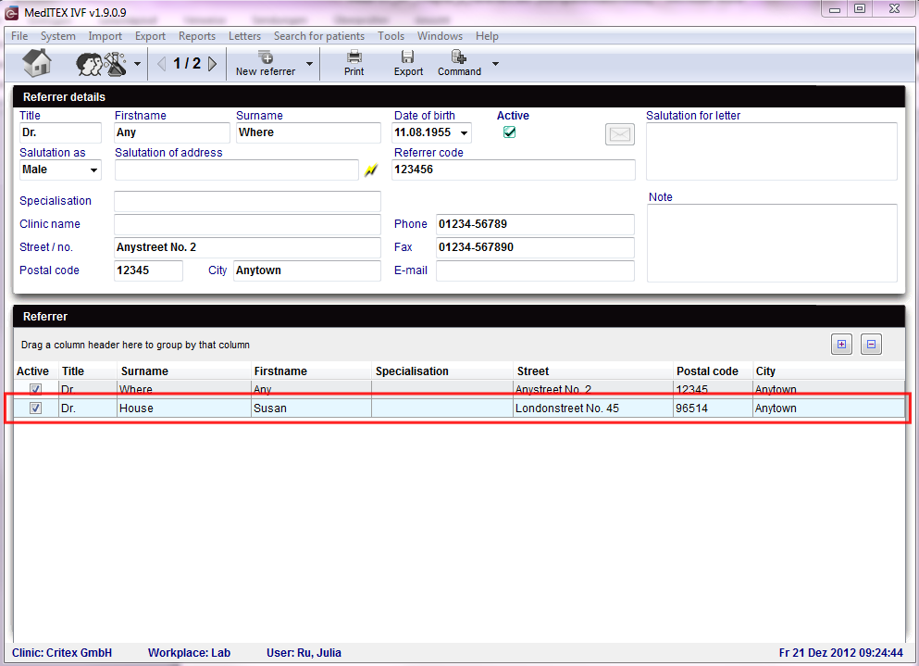The height and width of the screenshot is (666, 919).
Task: Open the File menu
Action: tap(19, 36)
